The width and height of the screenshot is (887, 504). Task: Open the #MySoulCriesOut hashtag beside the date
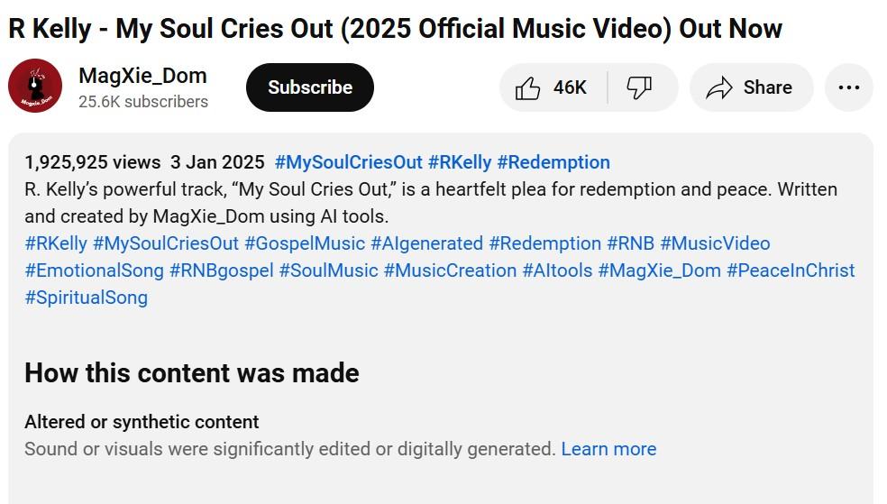349,162
